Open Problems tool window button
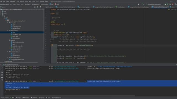Screen dimensions: 177x99 (x=26, y=98)
